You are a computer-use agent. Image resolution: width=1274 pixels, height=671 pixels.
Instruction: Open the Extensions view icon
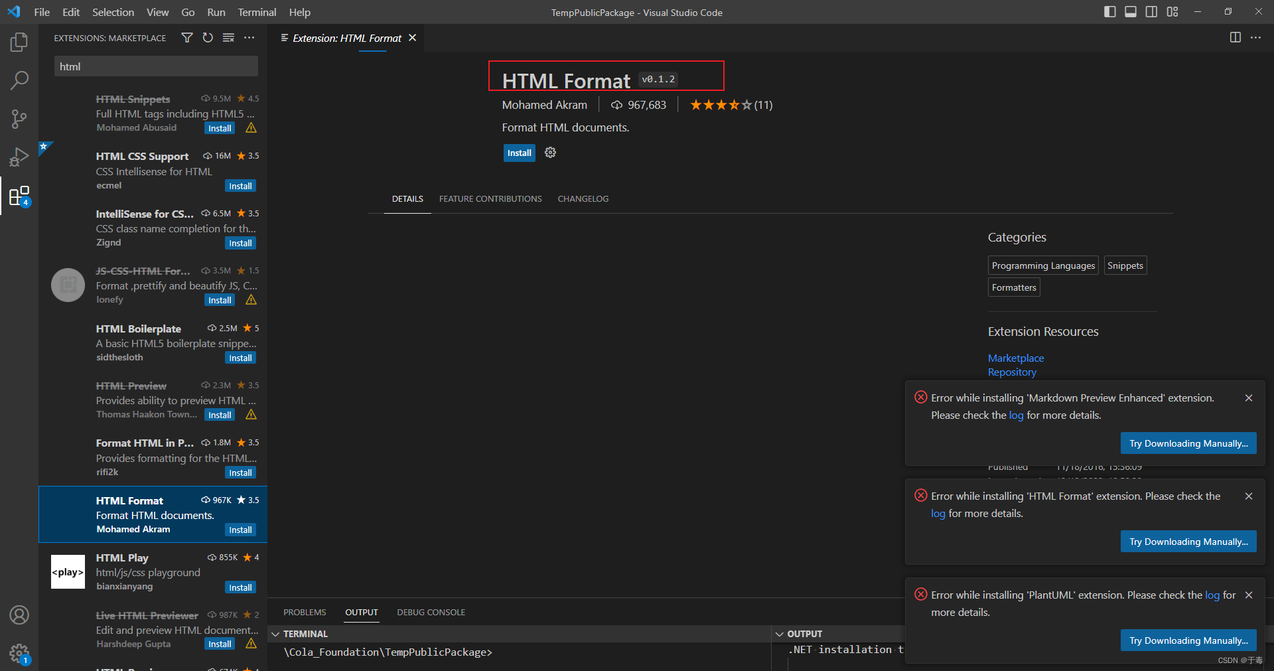tap(19, 196)
